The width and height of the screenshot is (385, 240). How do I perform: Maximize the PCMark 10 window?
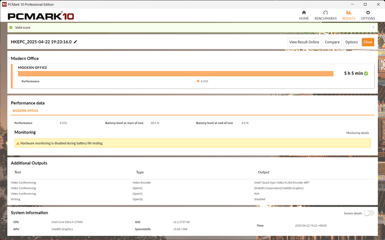365,4
